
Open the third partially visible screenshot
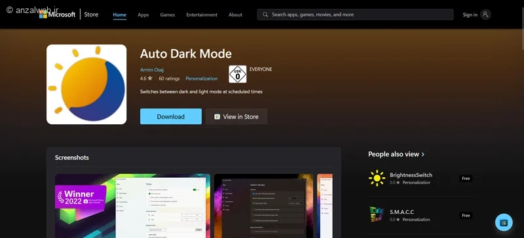[325, 205]
